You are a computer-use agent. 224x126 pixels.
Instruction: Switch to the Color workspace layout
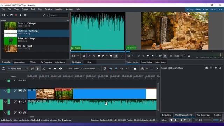(x=219, y=9)
